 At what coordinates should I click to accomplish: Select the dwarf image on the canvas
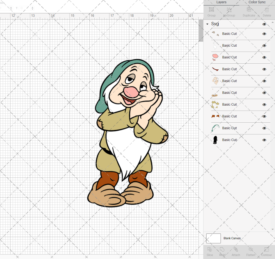[128, 133]
